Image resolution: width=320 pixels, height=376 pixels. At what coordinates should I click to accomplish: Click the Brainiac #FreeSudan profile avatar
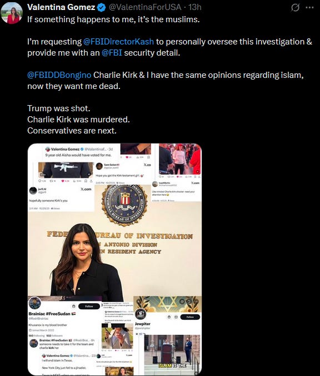pos(35,303)
